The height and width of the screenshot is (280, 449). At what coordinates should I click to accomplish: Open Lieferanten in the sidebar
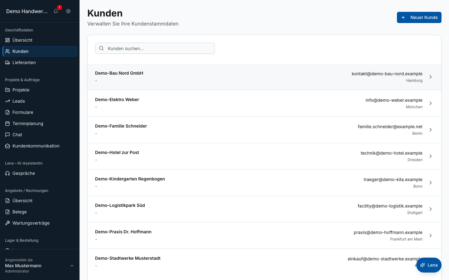click(x=40, y=63)
